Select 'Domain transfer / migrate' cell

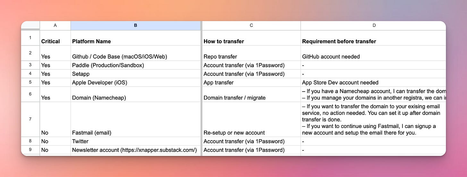(251, 94)
